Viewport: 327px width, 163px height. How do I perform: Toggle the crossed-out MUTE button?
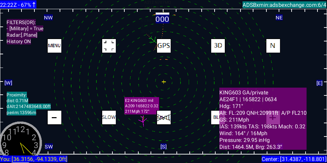point(163,117)
